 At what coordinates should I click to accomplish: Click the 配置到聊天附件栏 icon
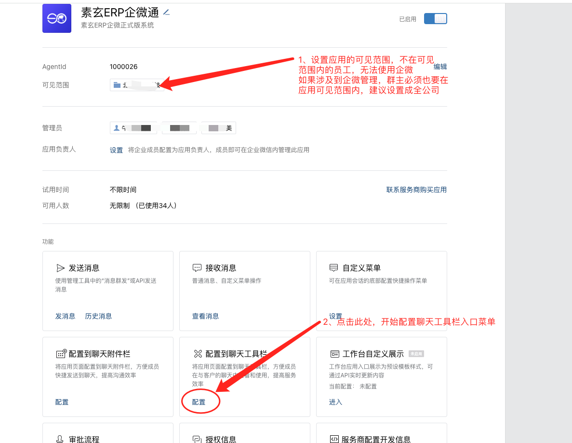click(61, 354)
